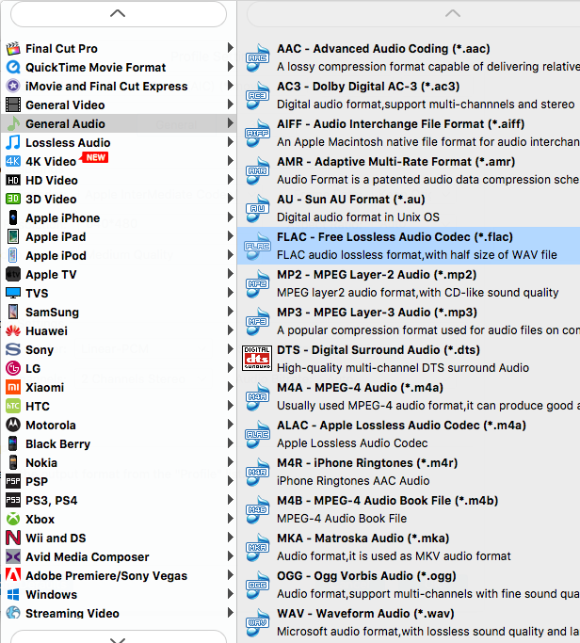Click the Apple TV icon

click(13, 274)
